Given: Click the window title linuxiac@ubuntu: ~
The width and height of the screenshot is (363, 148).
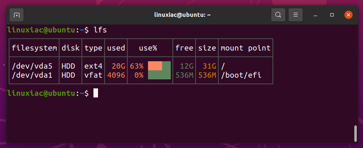Looking at the screenshot, I should [x=182, y=15].
